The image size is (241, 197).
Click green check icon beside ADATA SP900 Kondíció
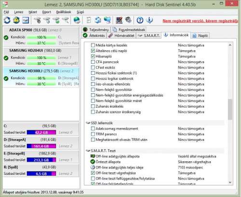[x=6, y=38]
